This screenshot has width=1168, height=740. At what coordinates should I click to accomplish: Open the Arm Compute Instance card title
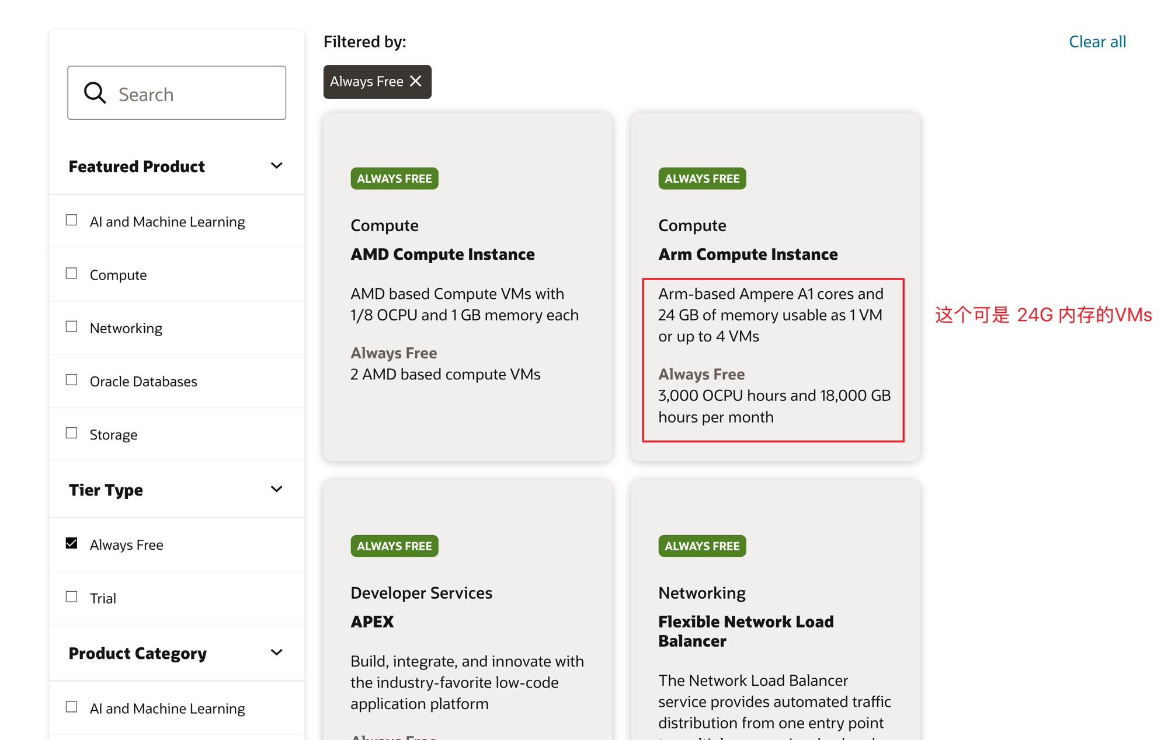pos(748,254)
